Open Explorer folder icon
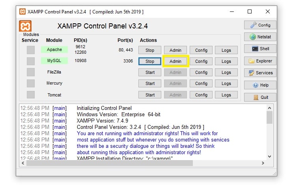 (x=260, y=61)
